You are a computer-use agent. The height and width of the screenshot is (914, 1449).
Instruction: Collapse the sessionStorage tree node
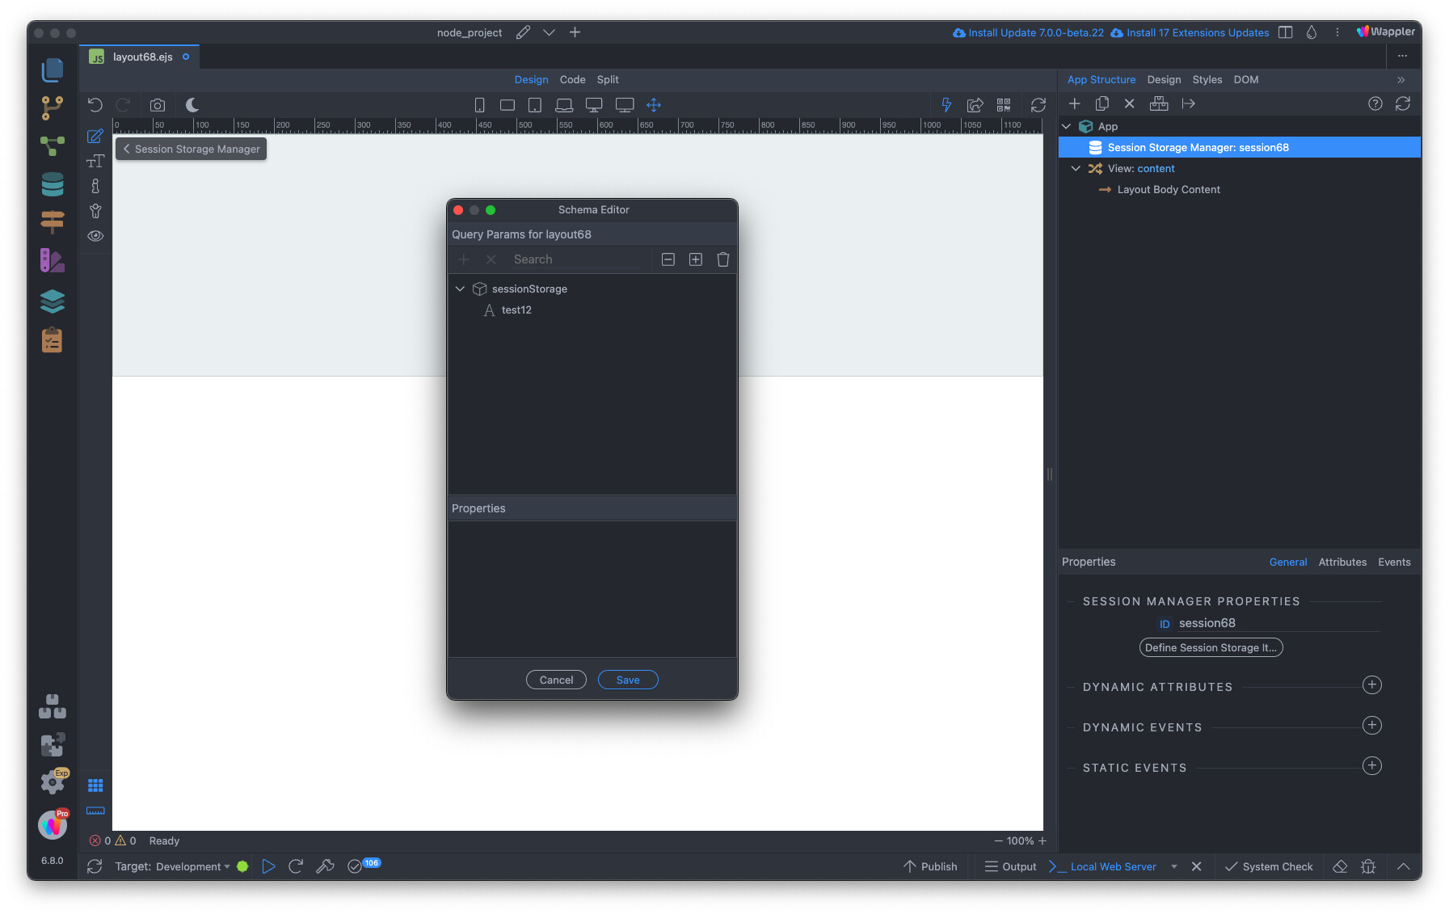point(460,289)
